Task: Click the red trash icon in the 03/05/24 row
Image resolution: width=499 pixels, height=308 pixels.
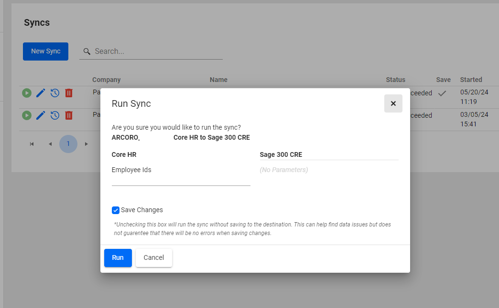Action: pos(69,115)
